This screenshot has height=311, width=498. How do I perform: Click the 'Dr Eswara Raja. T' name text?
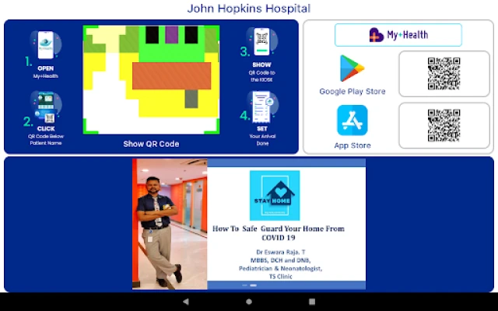click(x=281, y=252)
